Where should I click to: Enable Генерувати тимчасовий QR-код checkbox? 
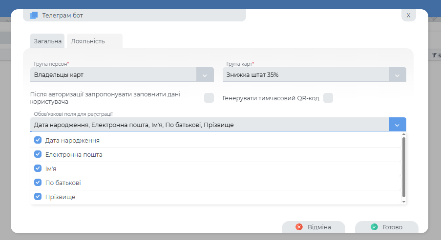point(328,98)
